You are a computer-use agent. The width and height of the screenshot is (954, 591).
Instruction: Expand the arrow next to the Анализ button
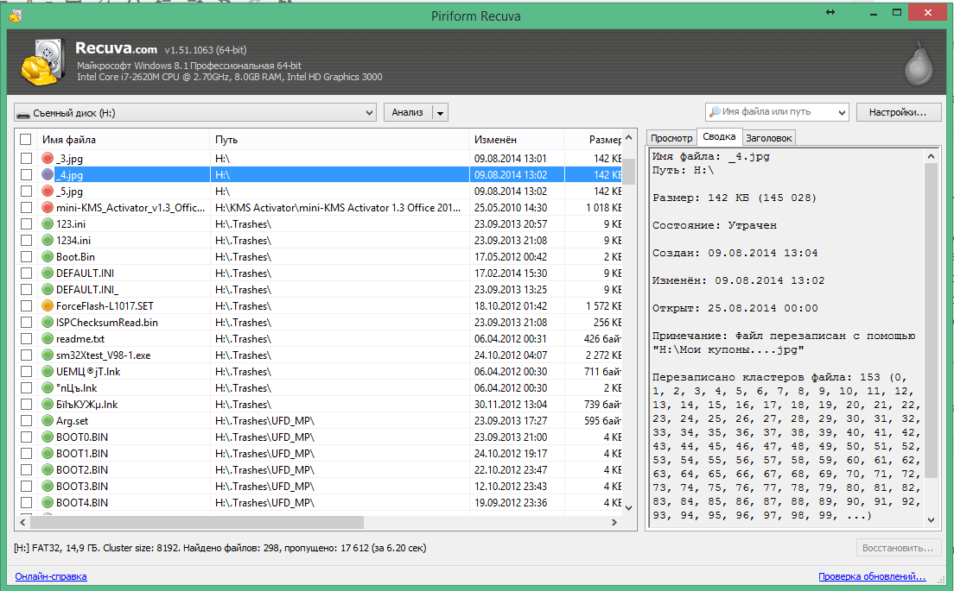[x=440, y=112]
